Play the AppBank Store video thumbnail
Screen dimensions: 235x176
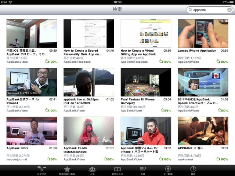(x=32, y=131)
